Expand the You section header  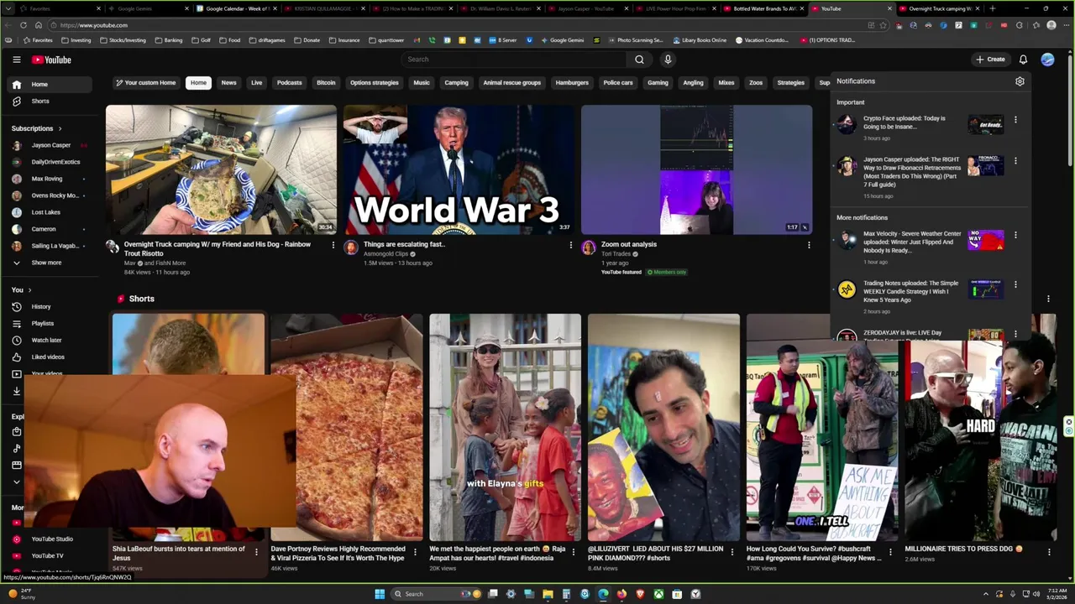(x=21, y=290)
